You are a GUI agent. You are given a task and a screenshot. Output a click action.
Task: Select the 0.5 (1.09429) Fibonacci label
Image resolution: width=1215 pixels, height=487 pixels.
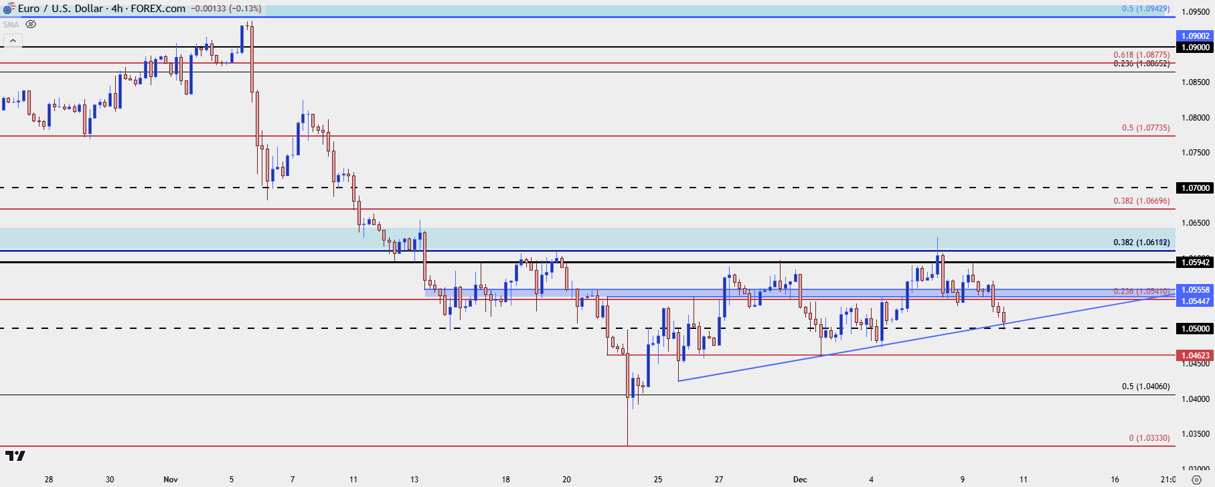pyautogui.click(x=1145, y=9)
